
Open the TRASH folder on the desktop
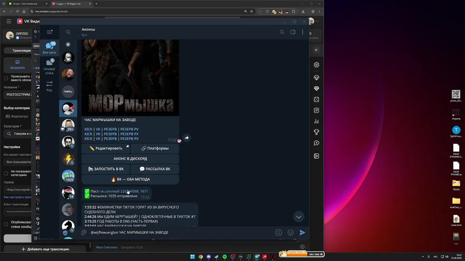(x=456, y=185)
